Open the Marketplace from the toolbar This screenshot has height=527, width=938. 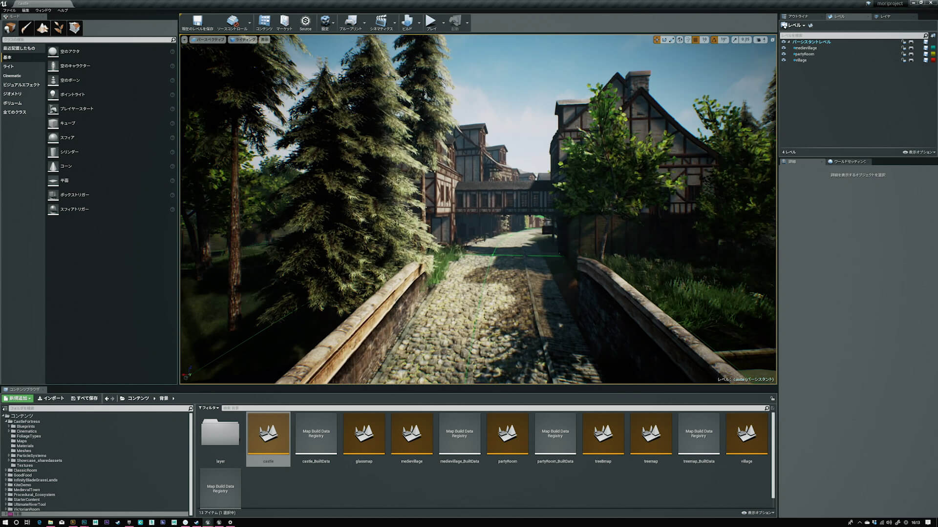284,20
